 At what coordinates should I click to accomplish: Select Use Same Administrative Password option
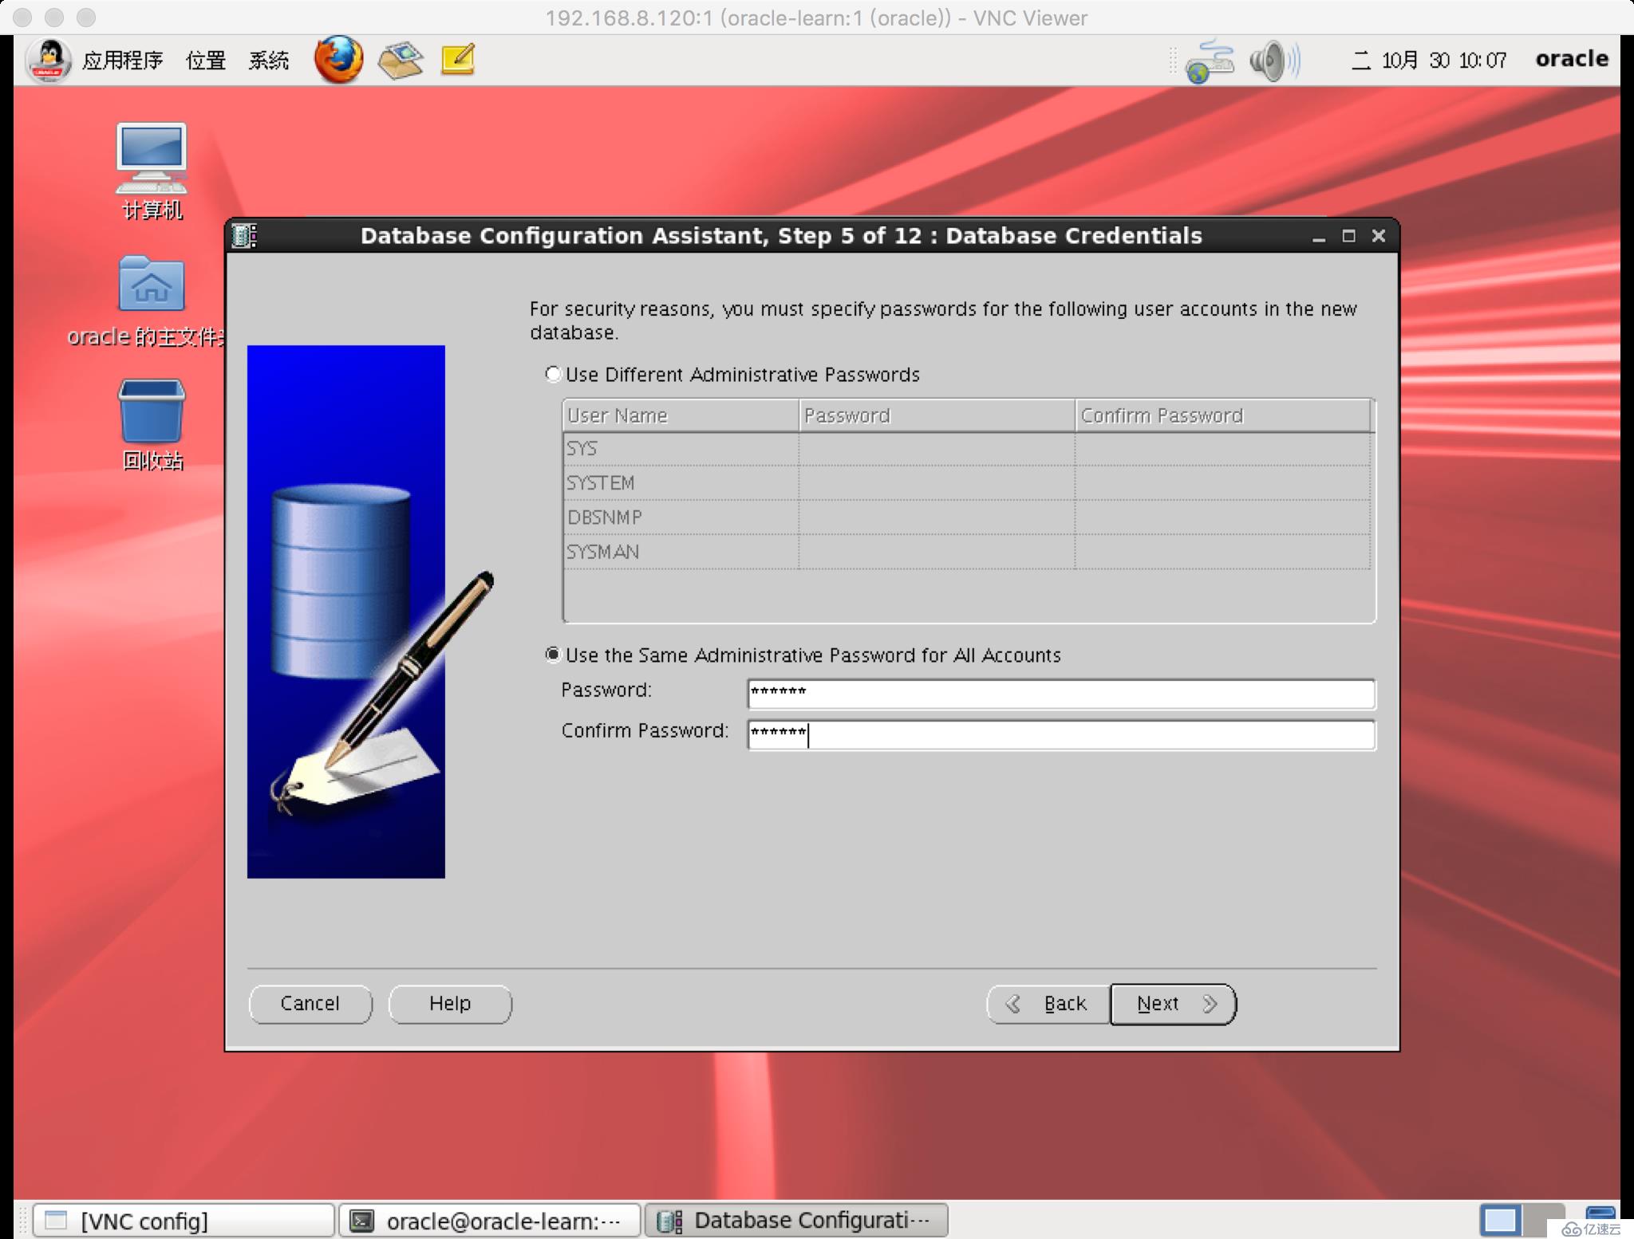pos(551,653)
